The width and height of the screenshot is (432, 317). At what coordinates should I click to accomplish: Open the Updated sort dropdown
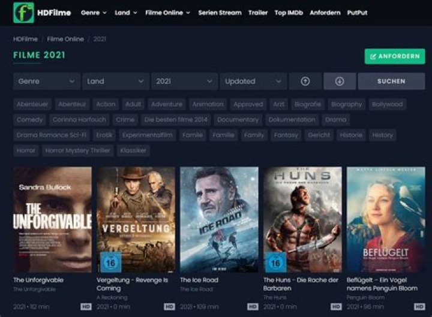pyautogui.click(x=253, y=81)
